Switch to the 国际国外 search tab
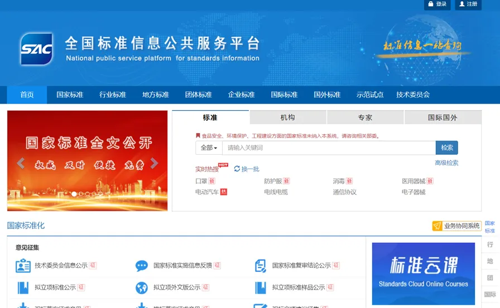Screen dimensions: 500x308 coord(443,118)
